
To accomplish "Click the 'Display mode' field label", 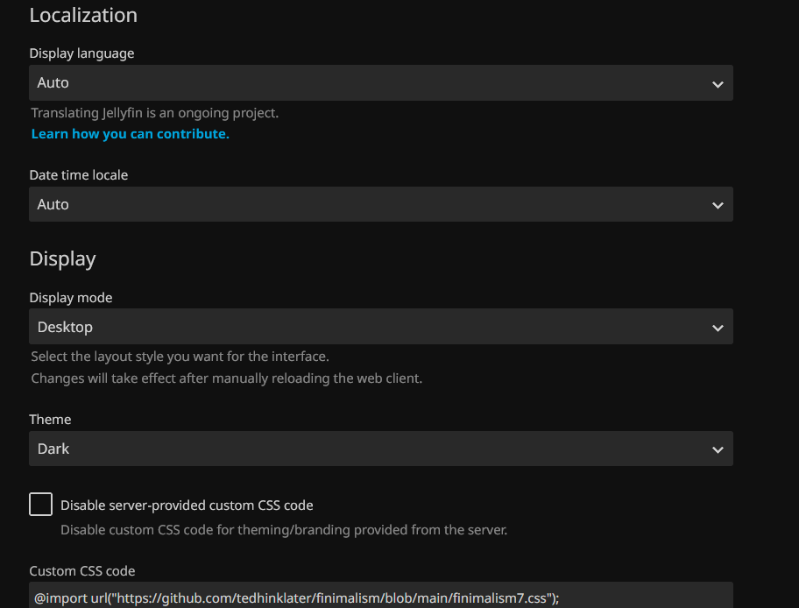I will click(x=71, y=298).
